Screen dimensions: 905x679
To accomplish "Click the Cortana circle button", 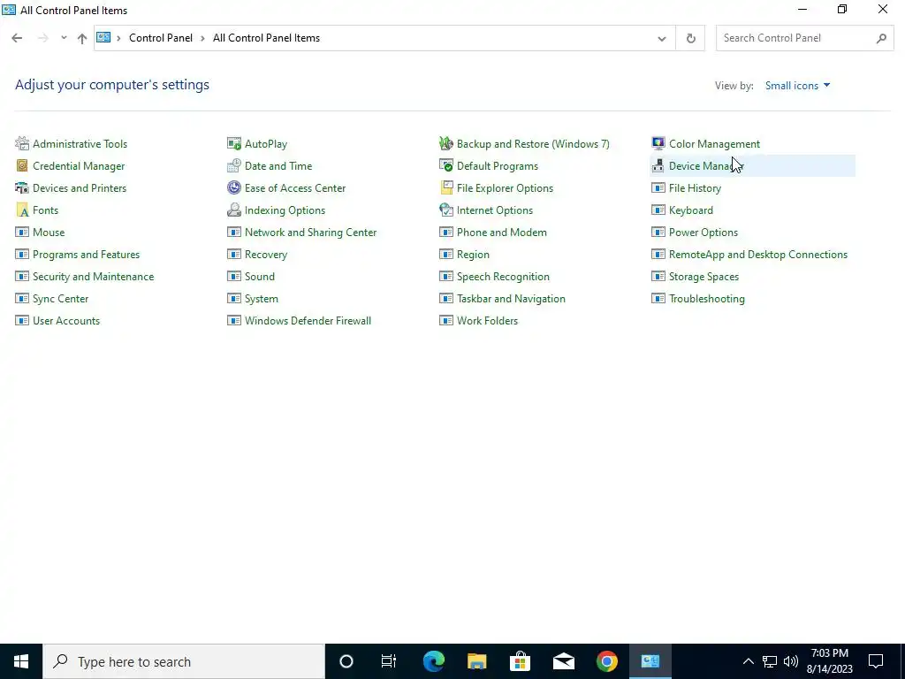I will tap(346, 661).
